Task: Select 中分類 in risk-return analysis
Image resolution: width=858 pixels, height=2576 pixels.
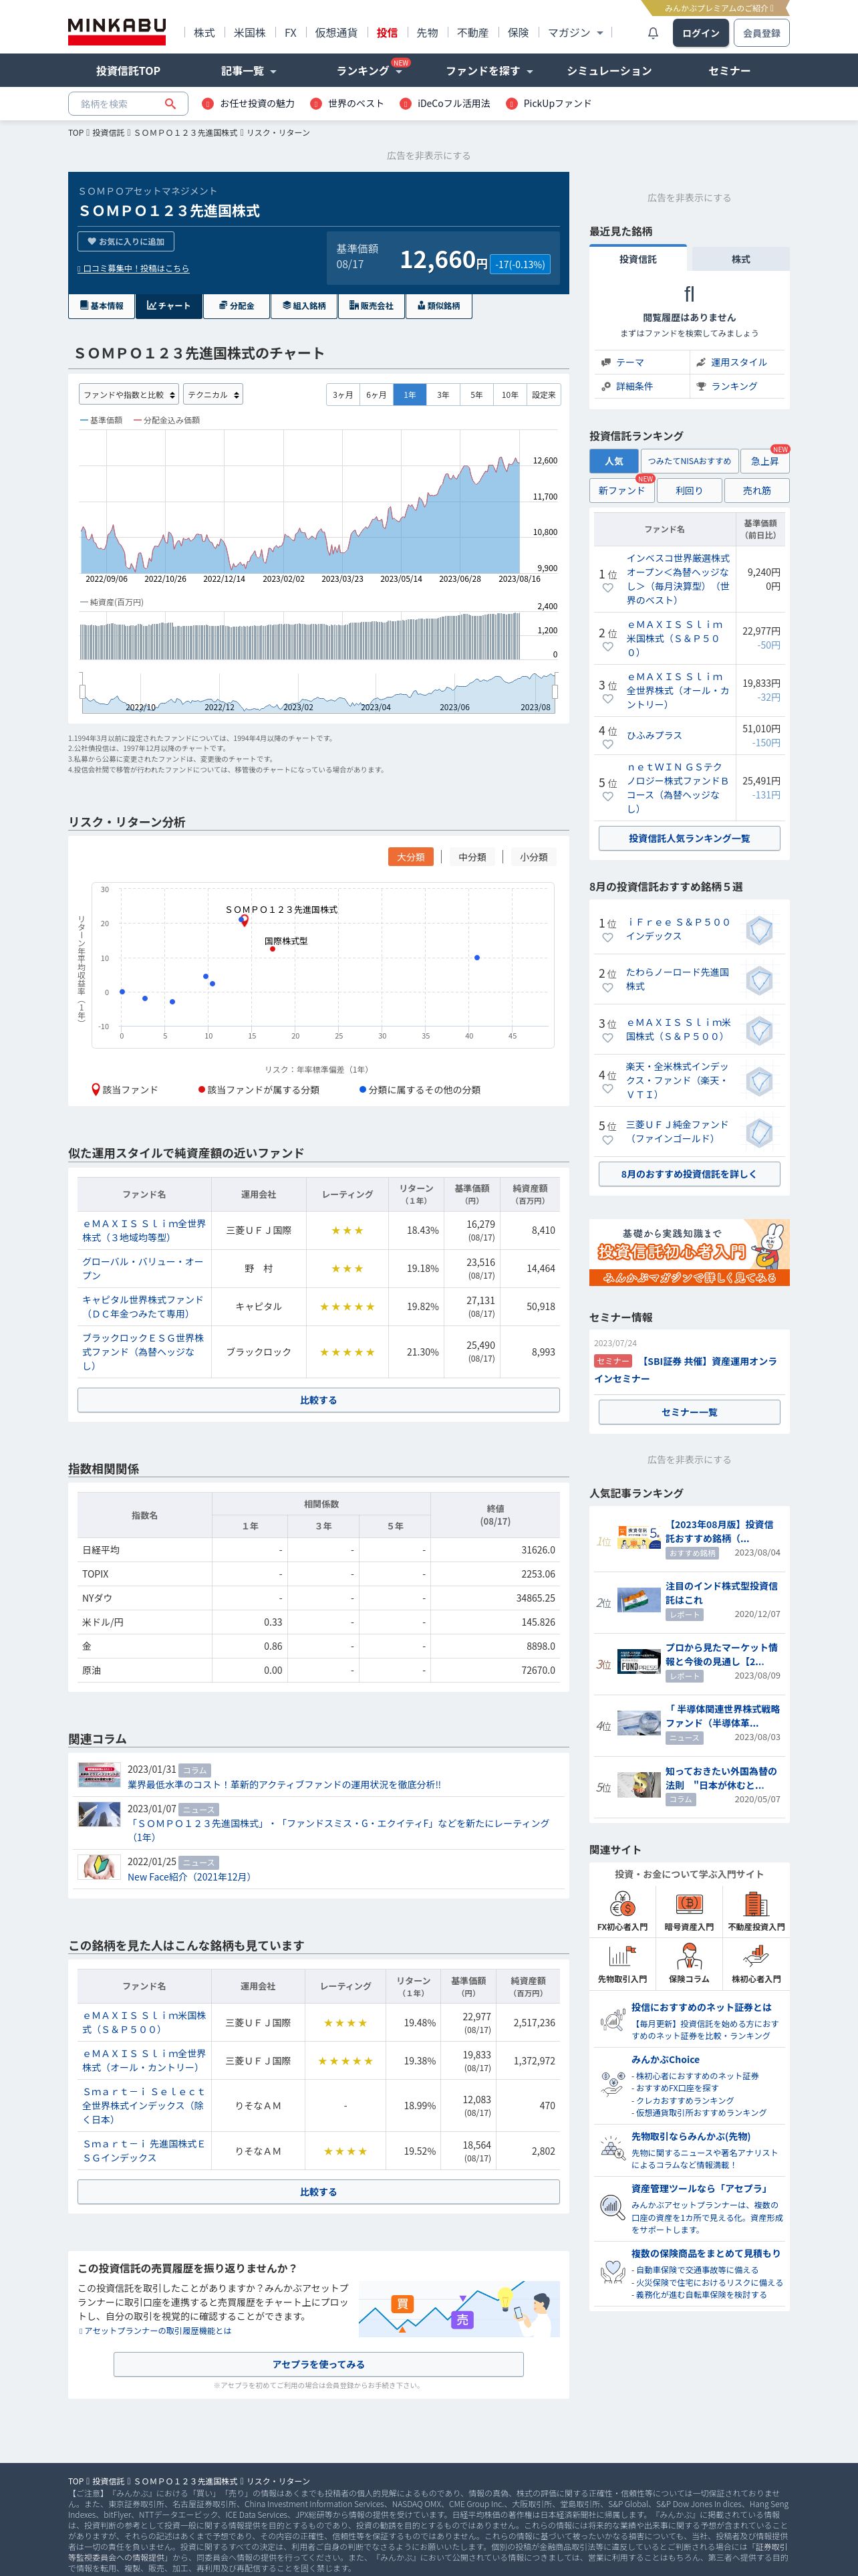Action: pos(472,857)
